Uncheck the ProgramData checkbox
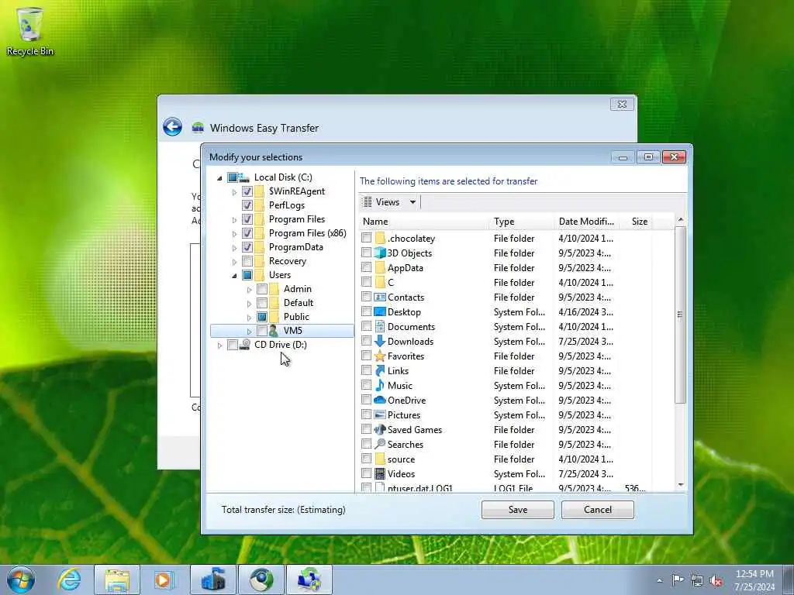The width and height of the screenshot is (794, 595). (247, 247)
